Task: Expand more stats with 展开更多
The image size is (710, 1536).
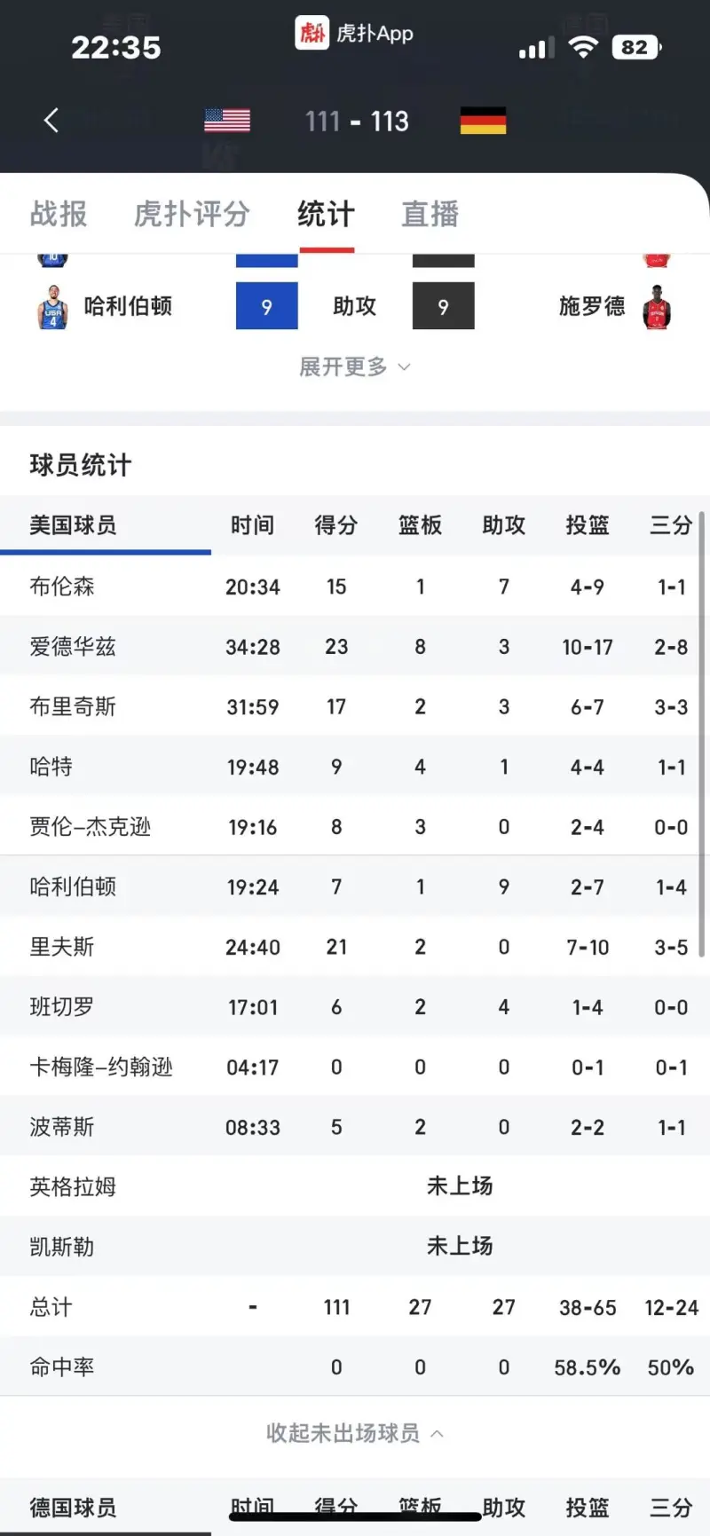Action: [354, 366]
